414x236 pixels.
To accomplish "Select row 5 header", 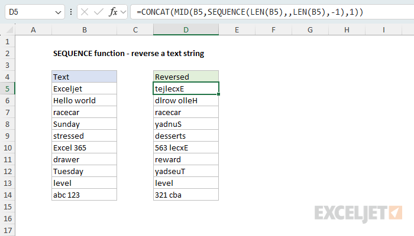I will tap(7, 88).
